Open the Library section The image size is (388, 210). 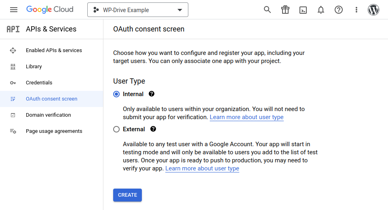(x=34, y=67)
